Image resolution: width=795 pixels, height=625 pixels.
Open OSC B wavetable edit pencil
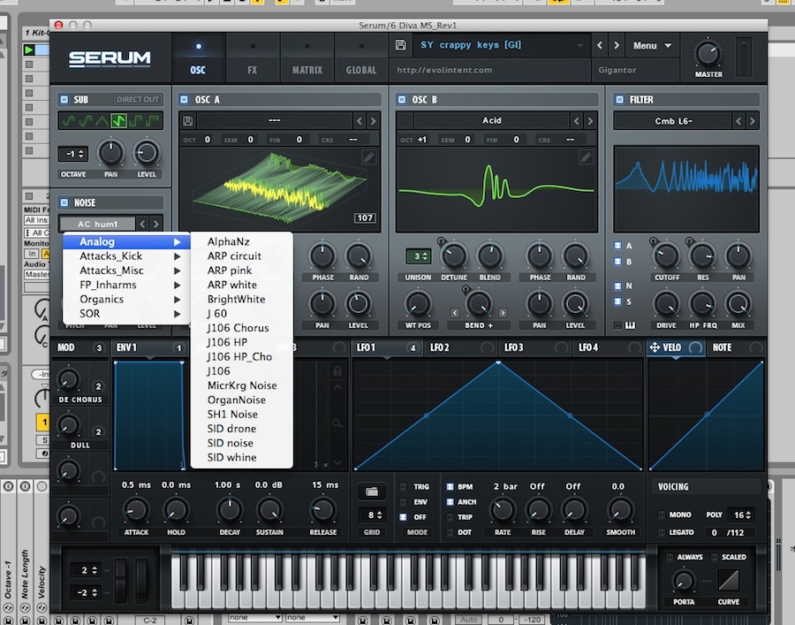coord(586,157)
